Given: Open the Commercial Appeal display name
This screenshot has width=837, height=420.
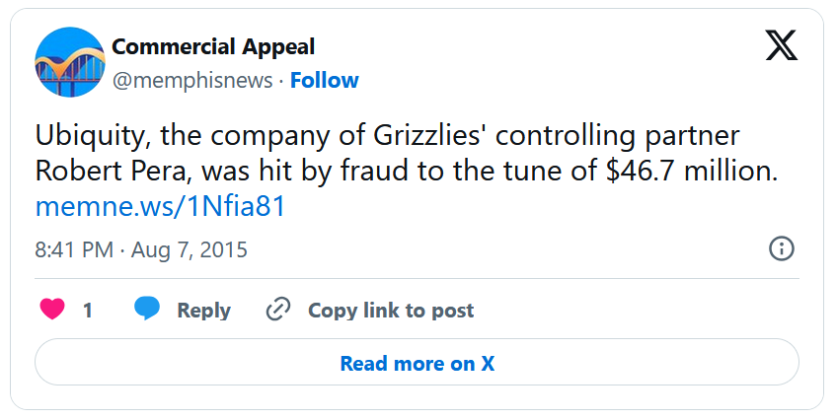Looking at the screenshot, I should [213, 47].
